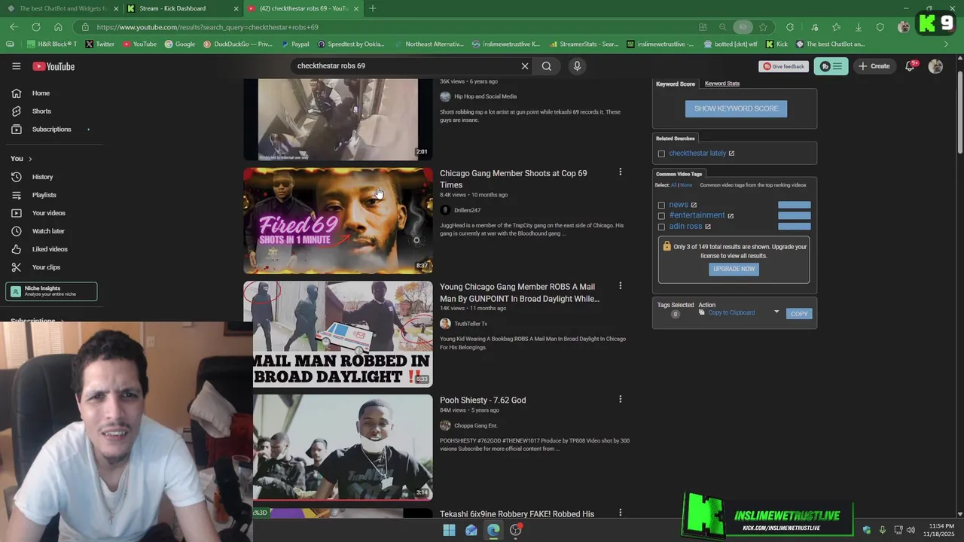Screen dimensions: 964x542
Task: Click the #entertainment tag score bar
Action: [x=794, y=215]
